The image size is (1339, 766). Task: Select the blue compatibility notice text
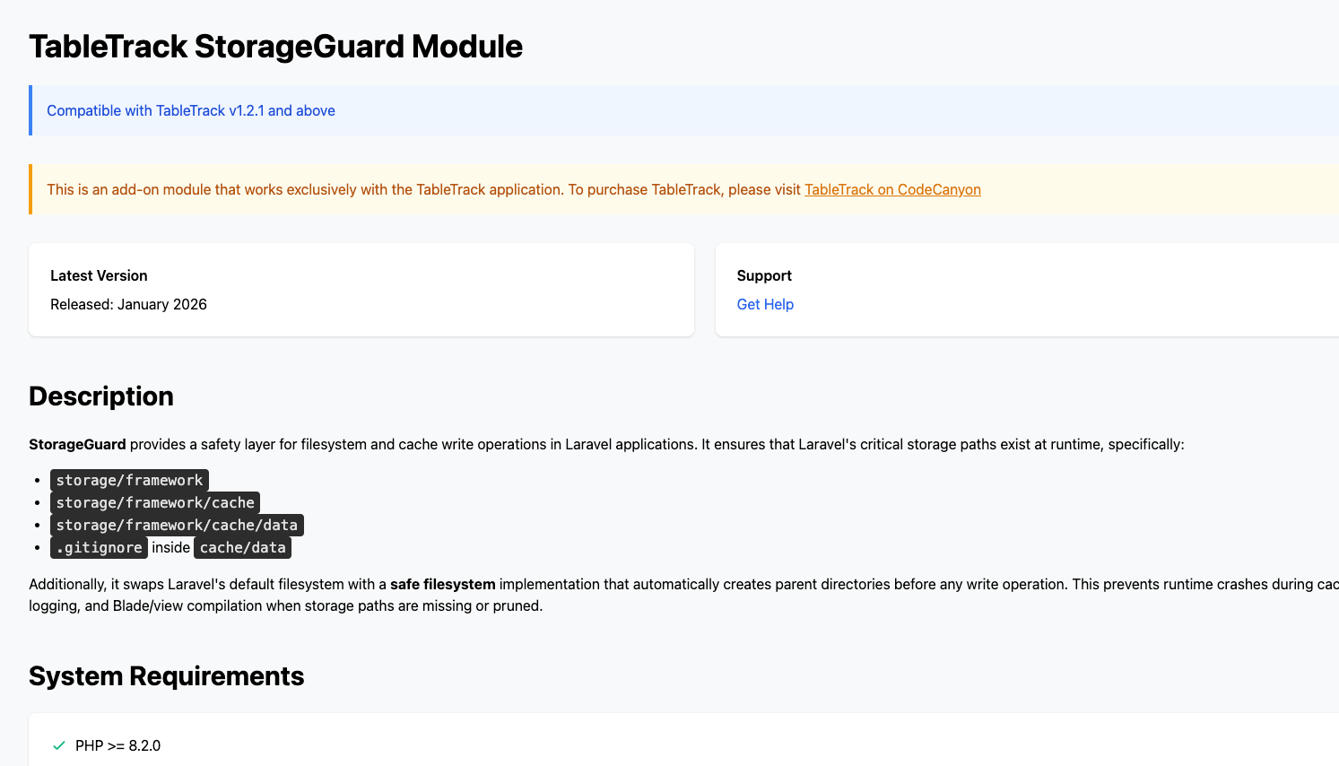point(191,110)
